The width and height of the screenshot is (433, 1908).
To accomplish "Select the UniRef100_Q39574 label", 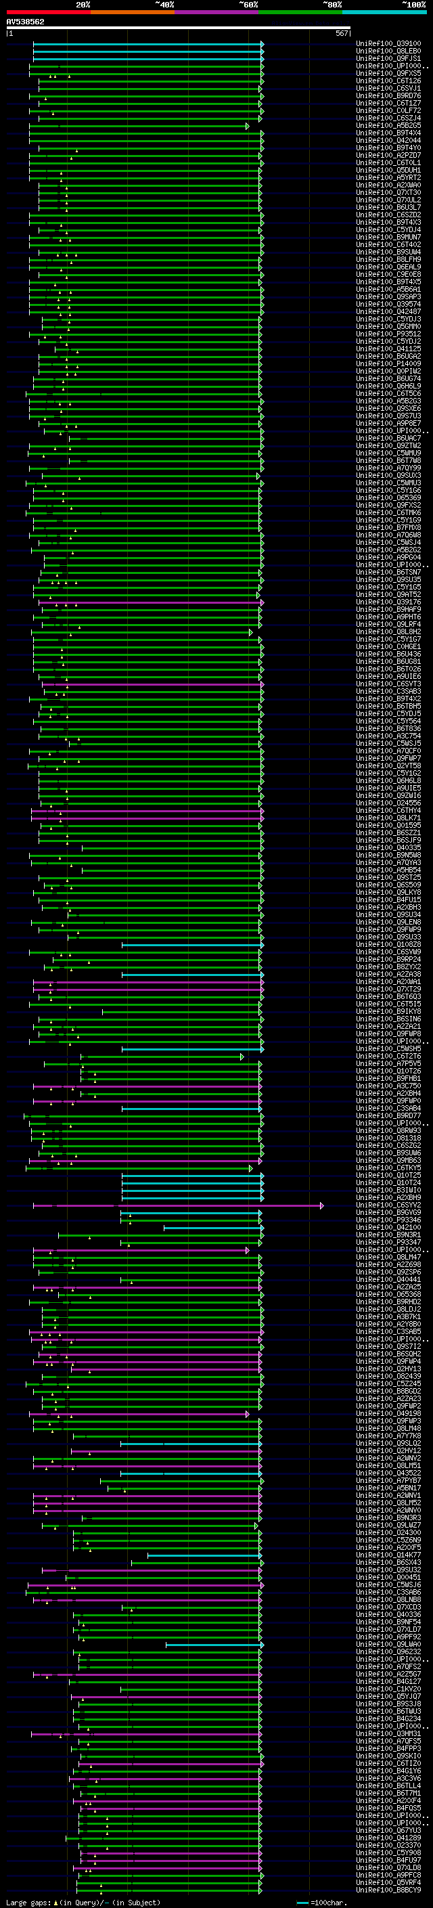I will [x=388, y=305].
